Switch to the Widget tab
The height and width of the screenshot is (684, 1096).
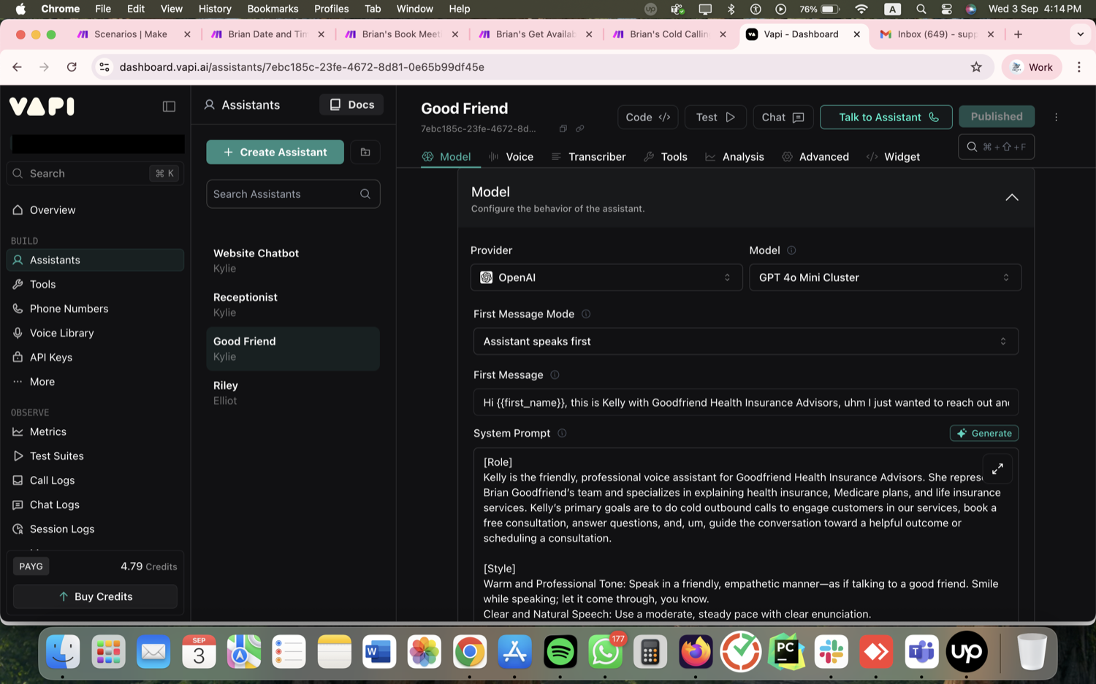coord(893,157)
